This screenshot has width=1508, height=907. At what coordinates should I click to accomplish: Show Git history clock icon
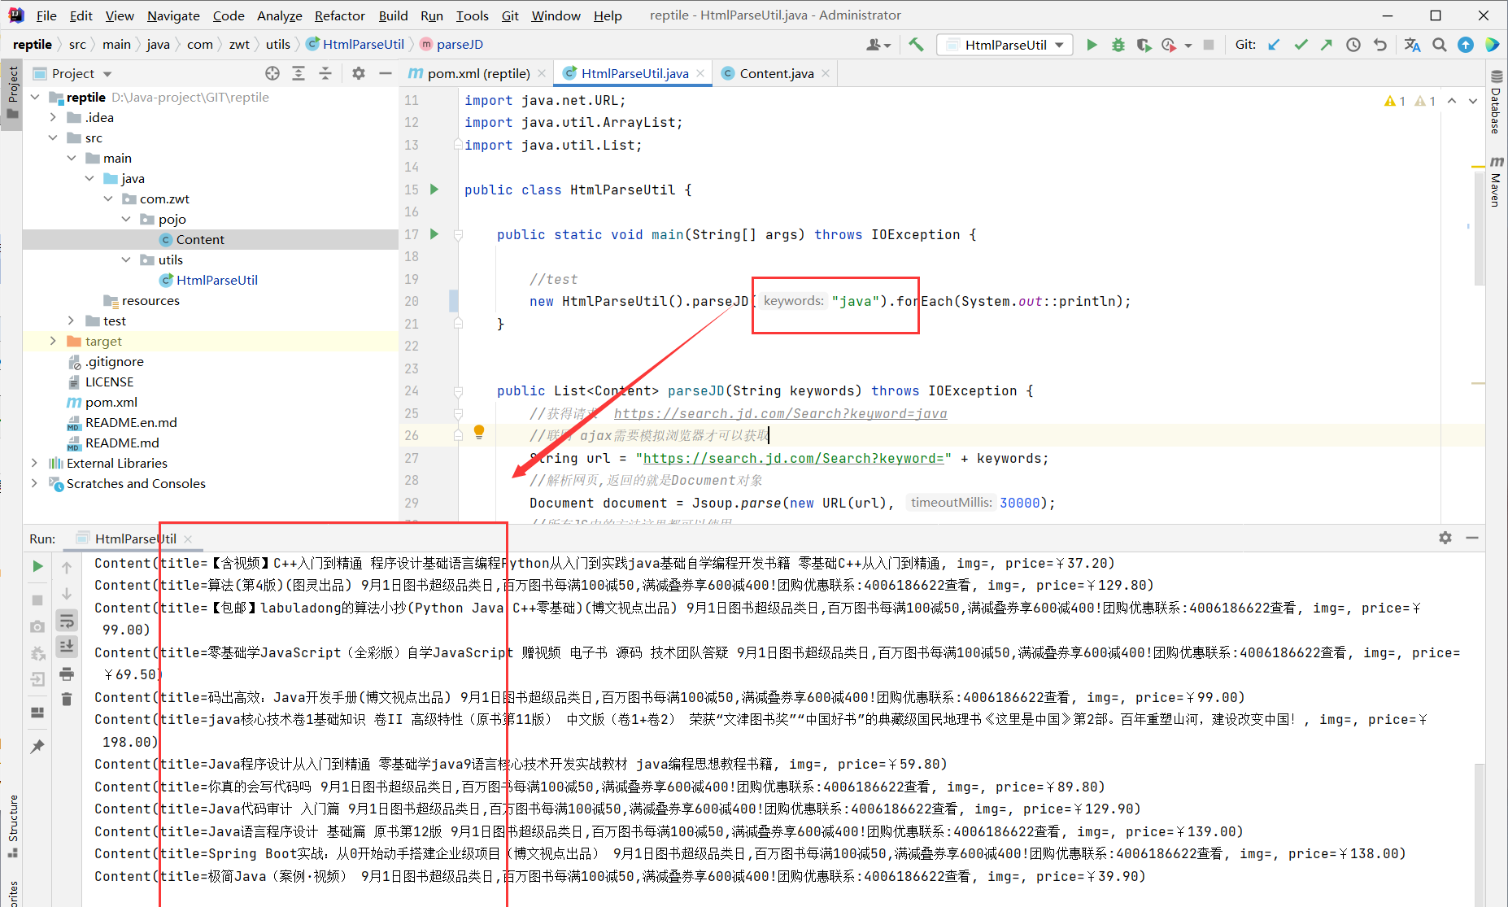[1353, 45]
